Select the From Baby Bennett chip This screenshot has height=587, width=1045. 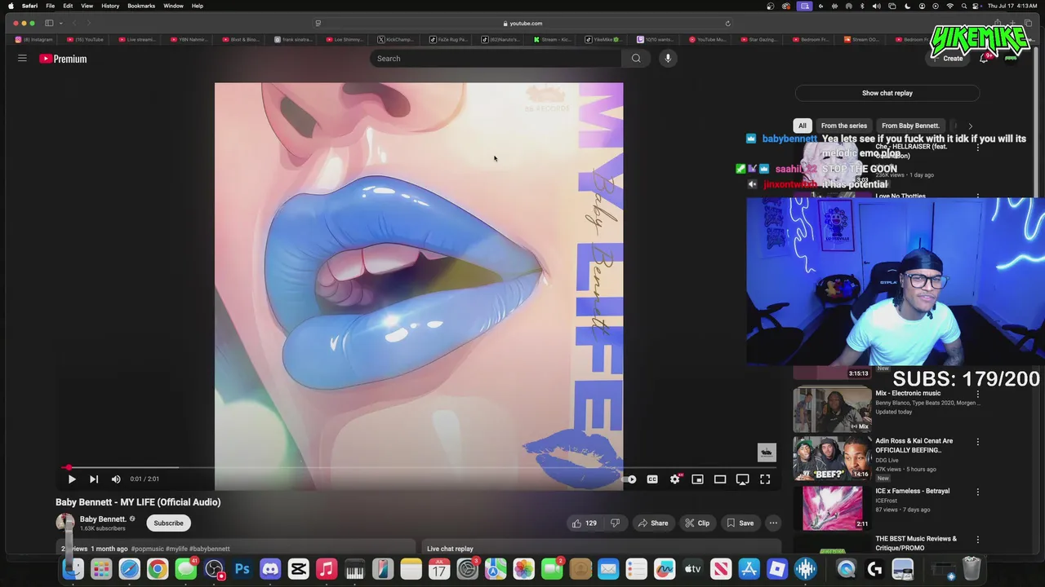[910, 126]
